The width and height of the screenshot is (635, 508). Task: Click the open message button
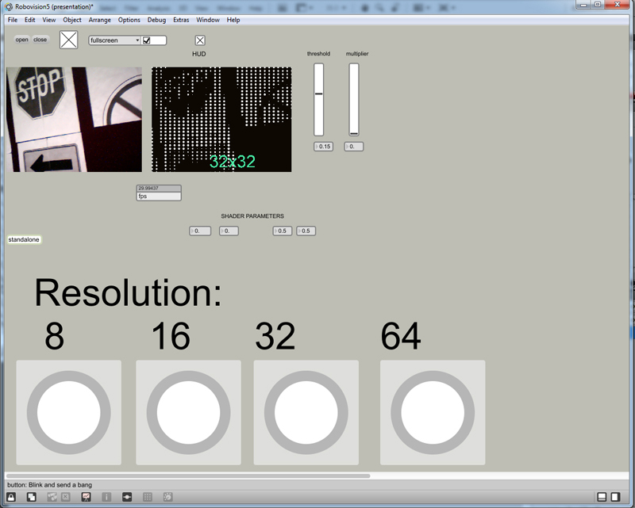click(21, 40)
